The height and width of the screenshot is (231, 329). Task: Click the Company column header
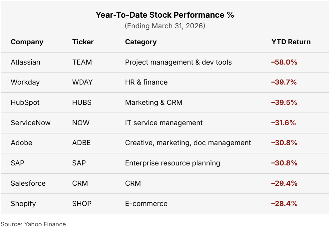27,42
